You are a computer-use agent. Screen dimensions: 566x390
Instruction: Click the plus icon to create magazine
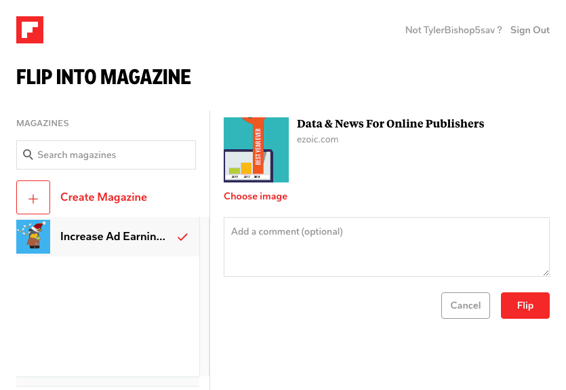click(33, 197)
